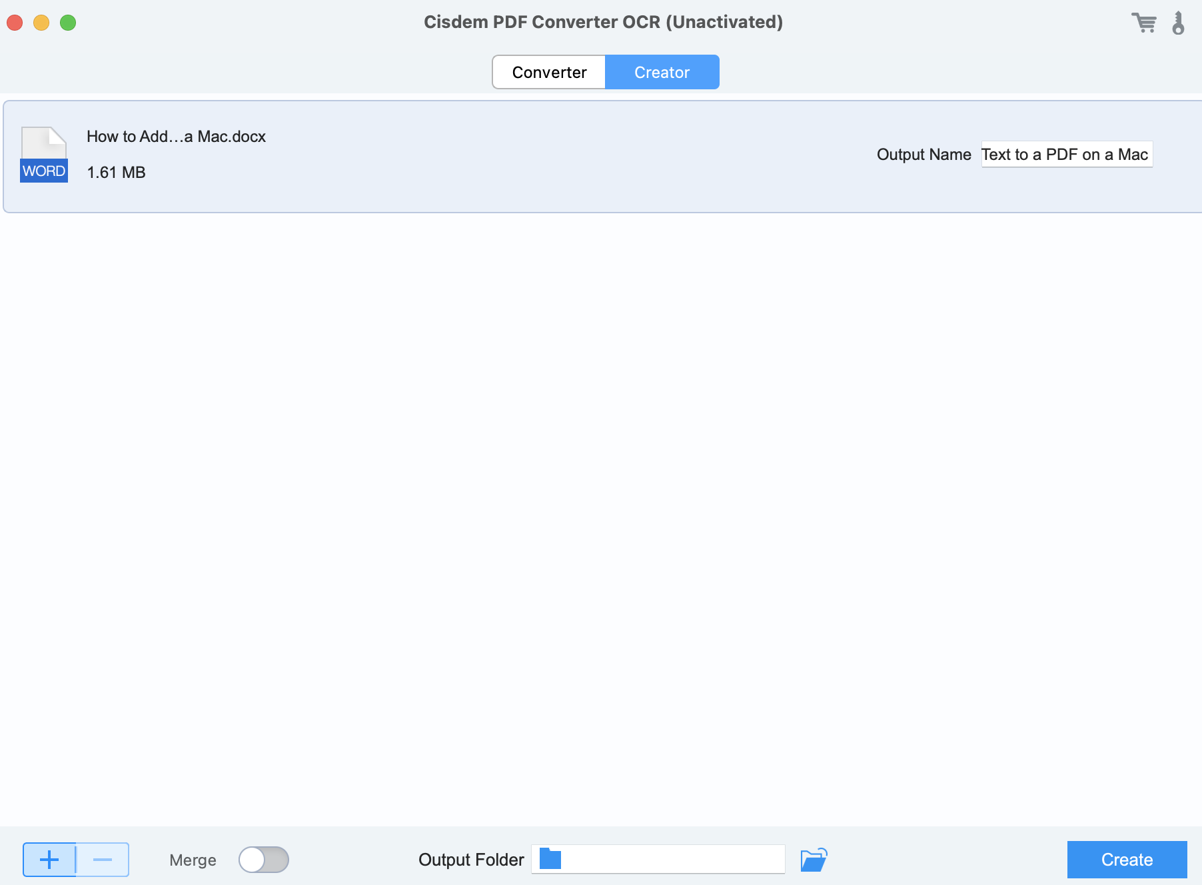Viewport: 1202px width, 885px height.
Task: Select the file How to Add…a Mac.docx
Action: [x=176, y=137]
